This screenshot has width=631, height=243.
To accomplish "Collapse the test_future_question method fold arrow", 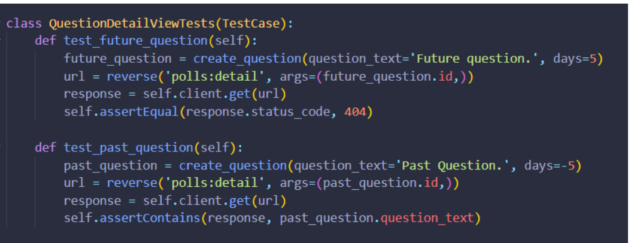I will click(1, 40).
